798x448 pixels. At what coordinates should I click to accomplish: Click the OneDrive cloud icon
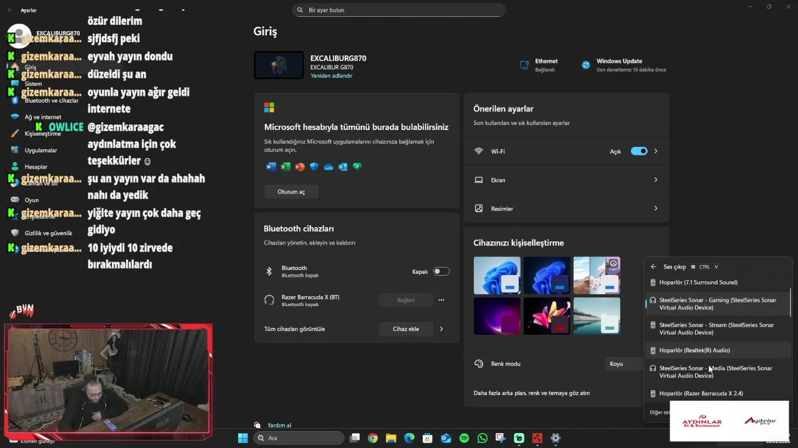(328, 167)
